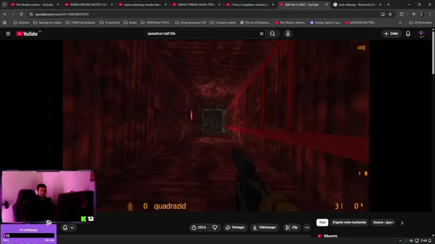The height and width of the screenshot is (244, 435).
Task: Bookmark this page with the star
Action: [x=390, y=14]
